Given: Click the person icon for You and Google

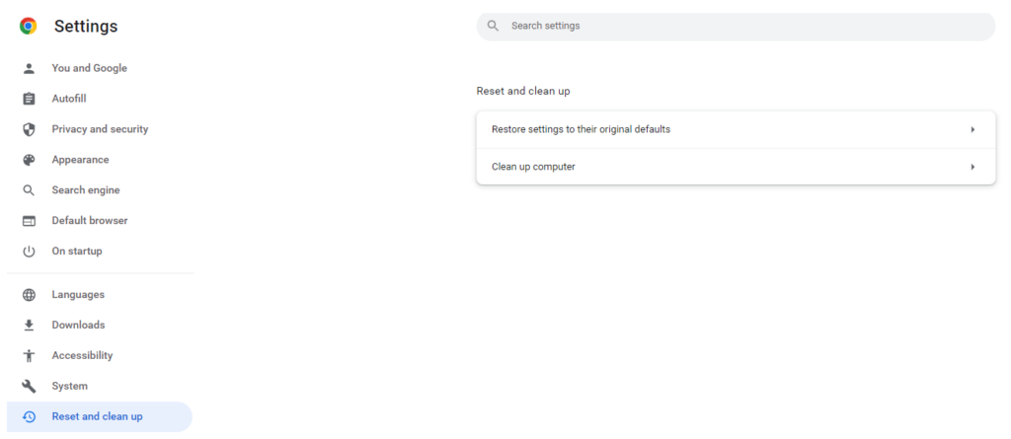Looking at the screenshot, I should (x=29, y=68).
